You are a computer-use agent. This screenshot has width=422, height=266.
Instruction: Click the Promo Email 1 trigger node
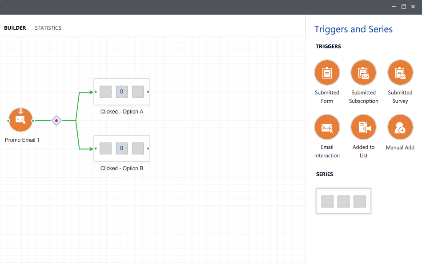21,120
